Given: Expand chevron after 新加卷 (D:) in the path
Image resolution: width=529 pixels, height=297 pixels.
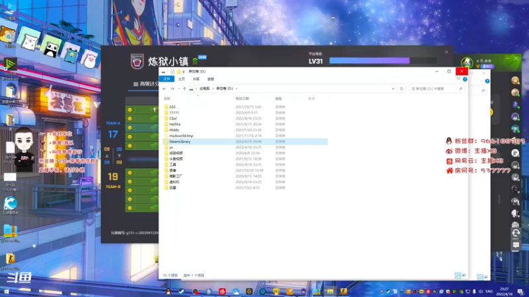Looking at the screenshot, I should (237, 88).
